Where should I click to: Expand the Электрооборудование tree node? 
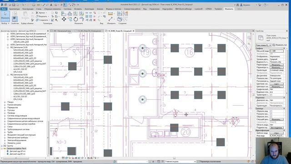5,140
